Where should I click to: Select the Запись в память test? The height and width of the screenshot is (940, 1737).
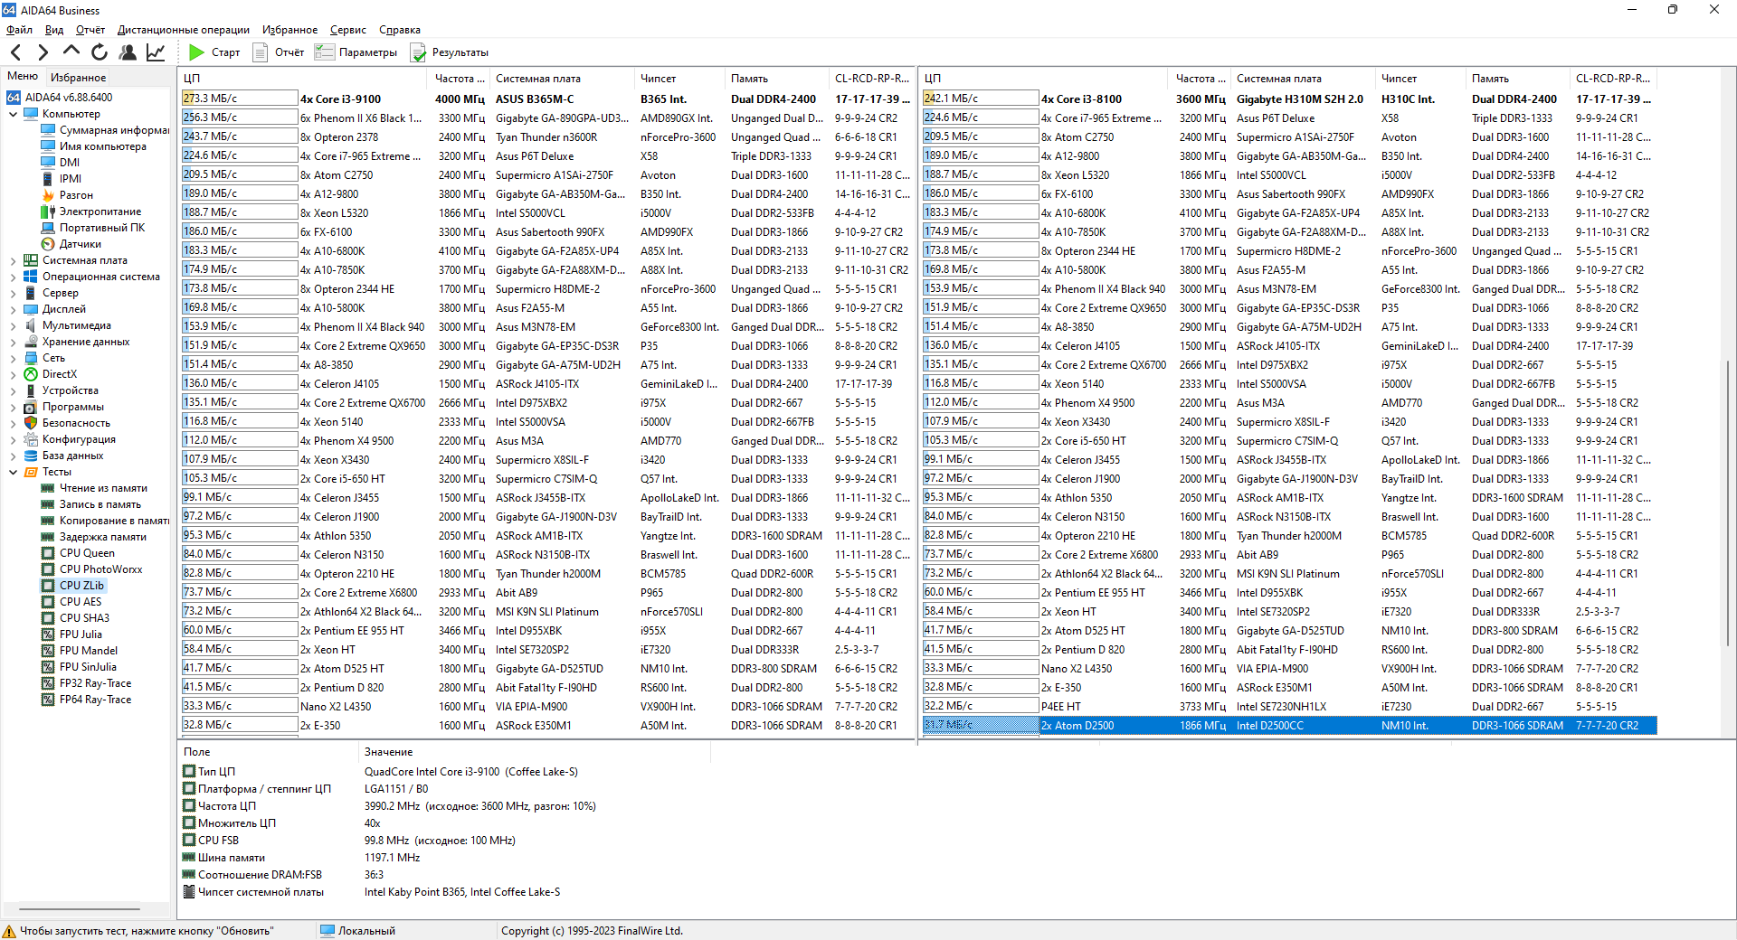coord(91,504)
